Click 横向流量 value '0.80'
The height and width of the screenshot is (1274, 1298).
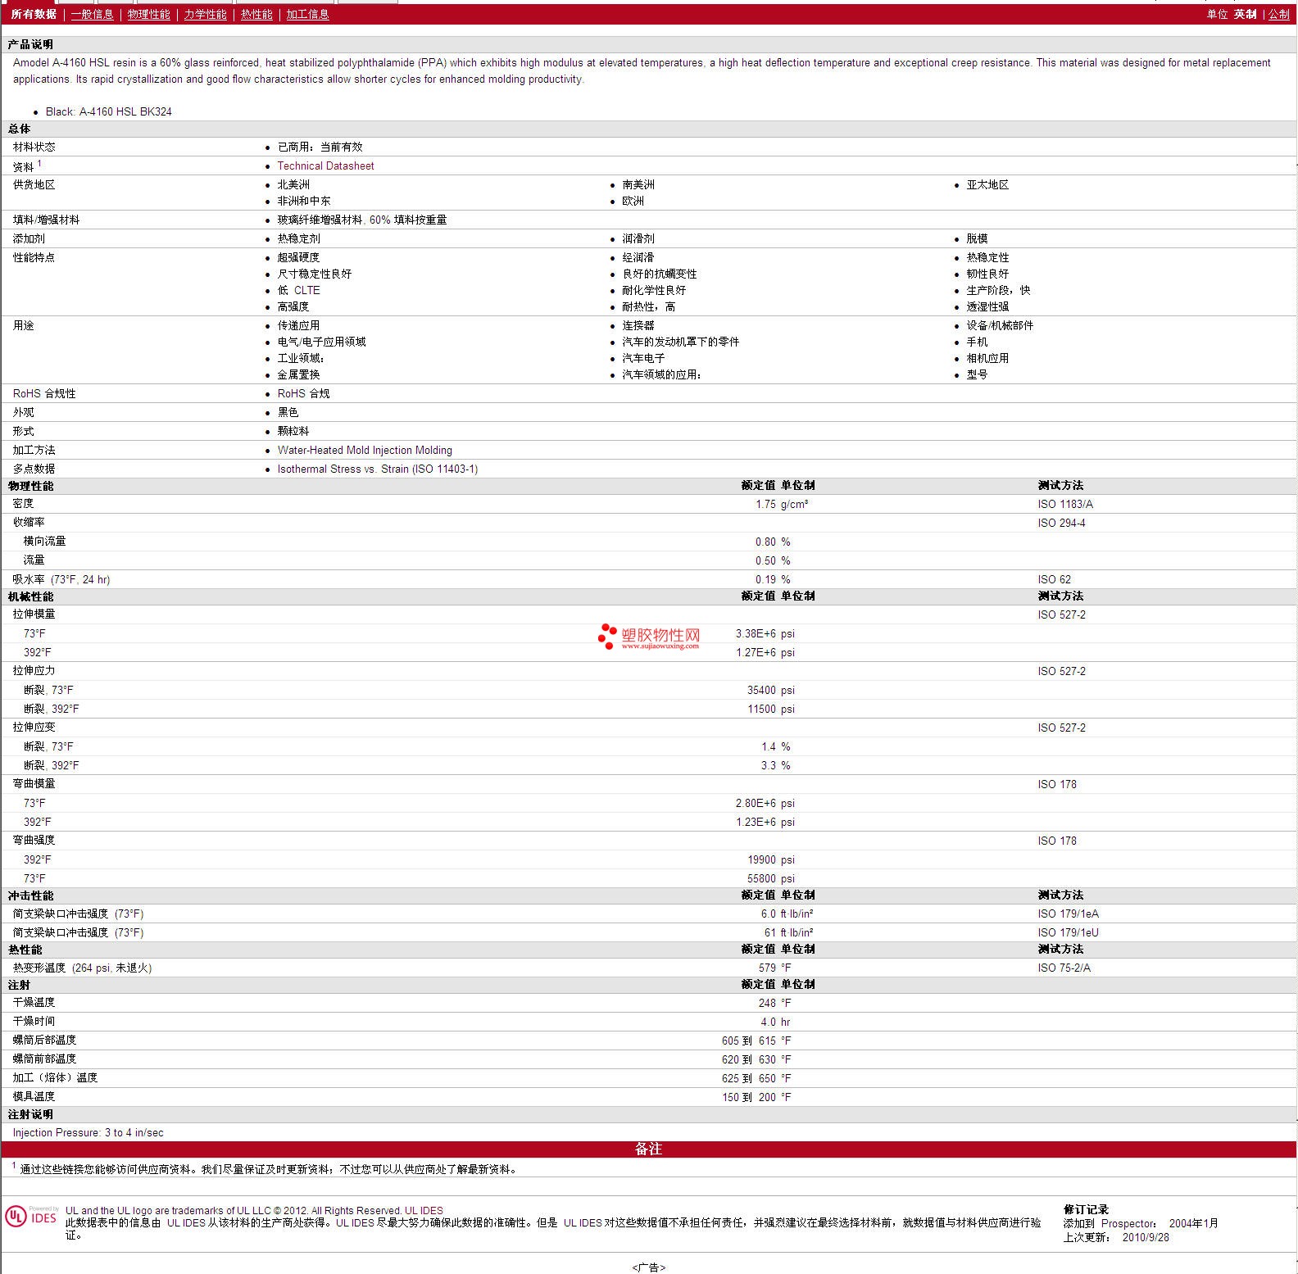[765, 542]
